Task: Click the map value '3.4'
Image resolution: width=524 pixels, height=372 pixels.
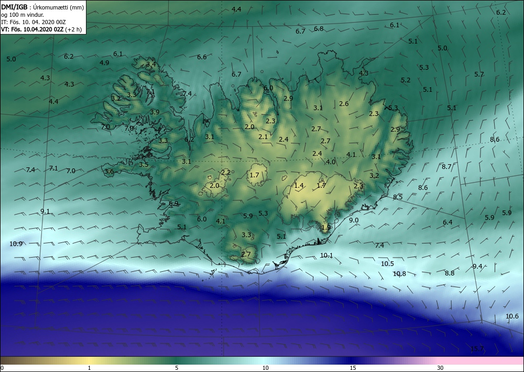Action: pos(151,64)
